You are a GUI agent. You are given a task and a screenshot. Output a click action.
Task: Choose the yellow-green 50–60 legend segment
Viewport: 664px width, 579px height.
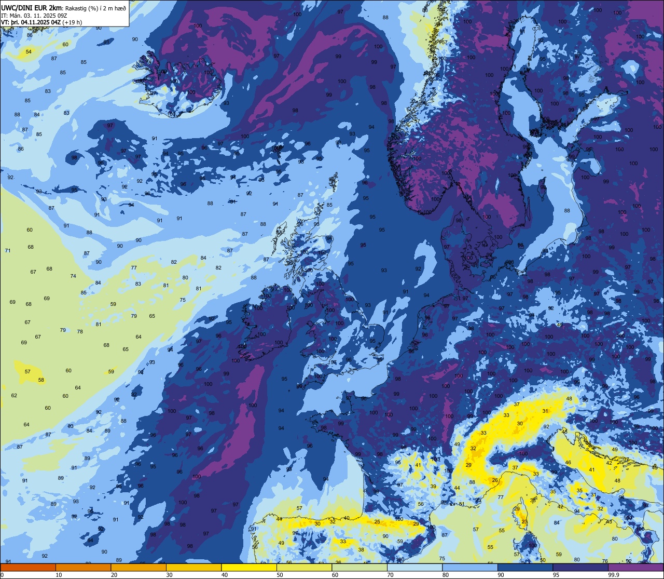304,567
